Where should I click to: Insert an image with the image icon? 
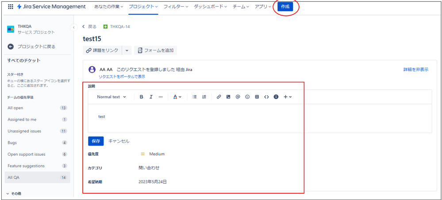[228, 97]
